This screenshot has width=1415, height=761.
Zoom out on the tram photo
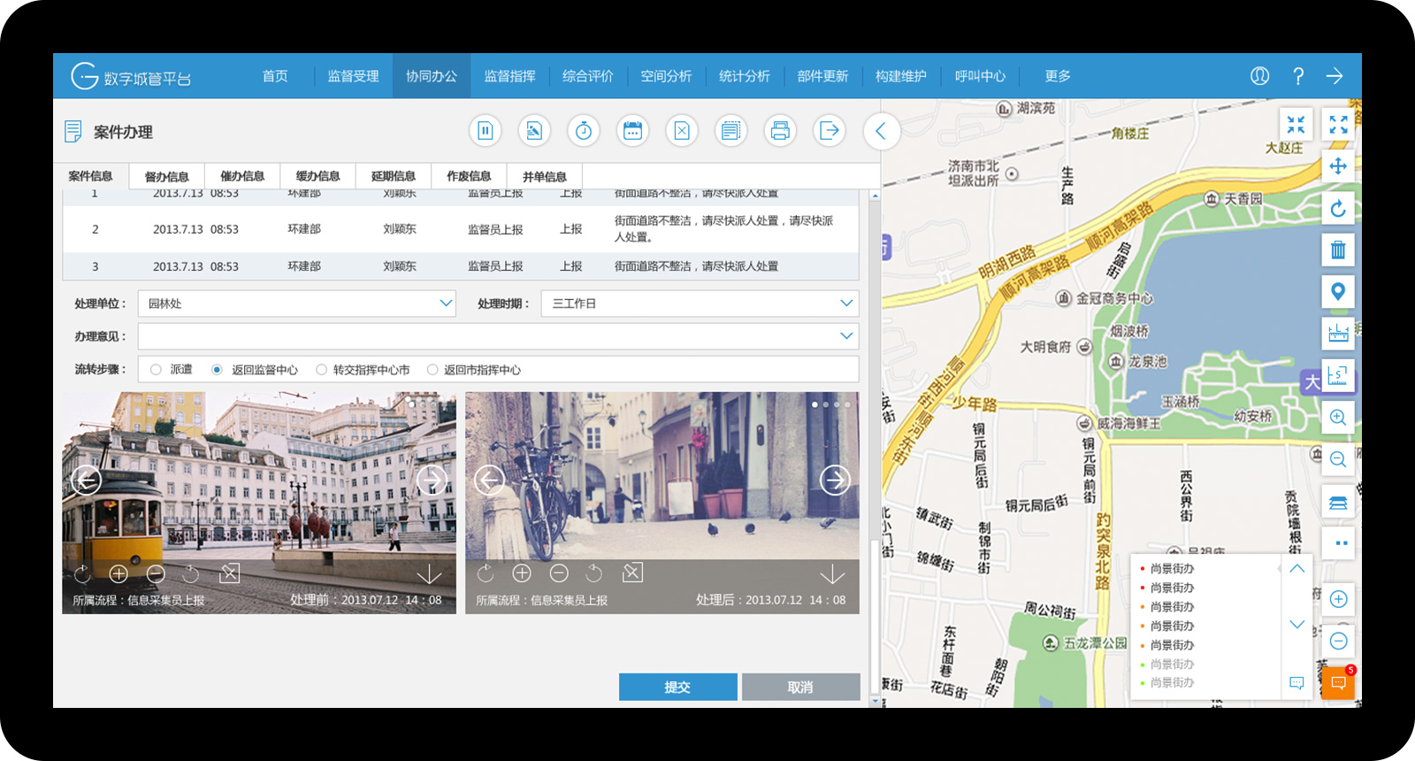pyautogui.click(x=156, y=573)
